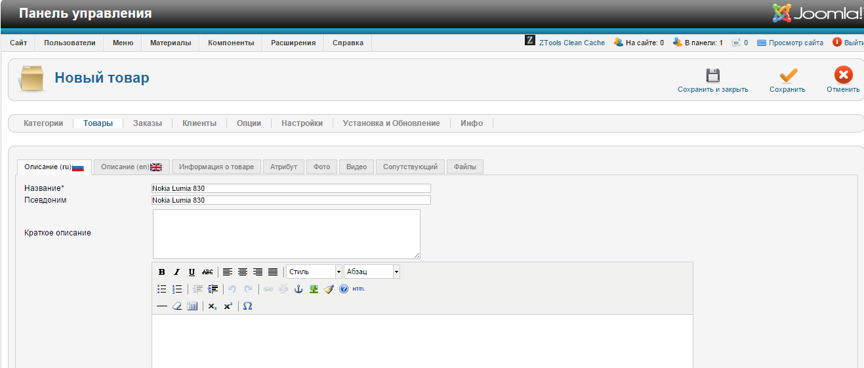Select the Описание (ru) tab
Viewport: 864px width, 368px height.
(54, 167)
